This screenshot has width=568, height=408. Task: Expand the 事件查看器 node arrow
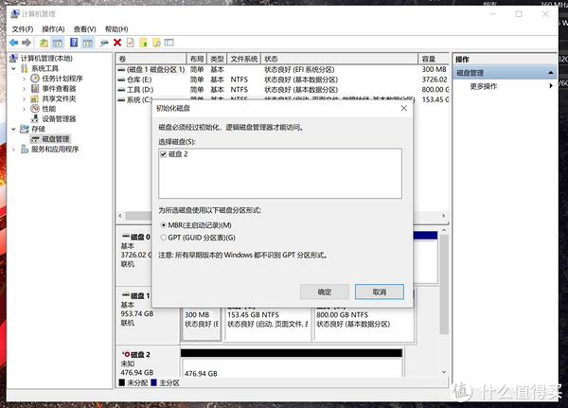click(24, 89)
